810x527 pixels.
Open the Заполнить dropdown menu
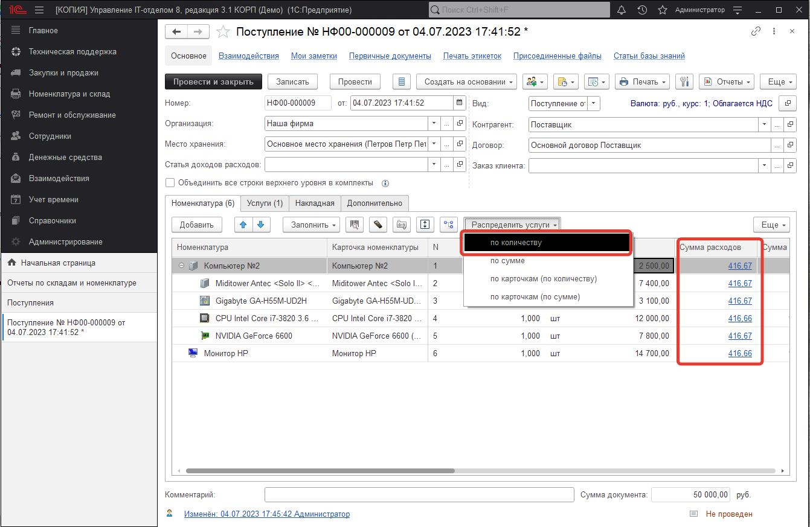click(311, 225)
